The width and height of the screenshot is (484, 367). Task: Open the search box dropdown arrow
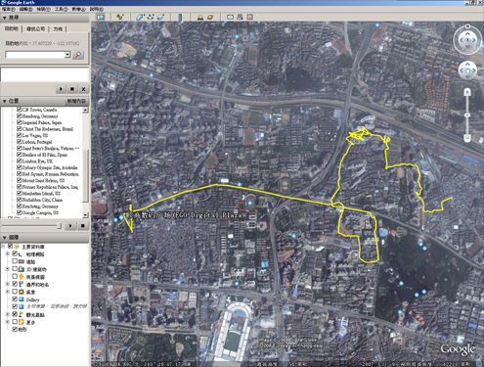[x=67, y=55]
